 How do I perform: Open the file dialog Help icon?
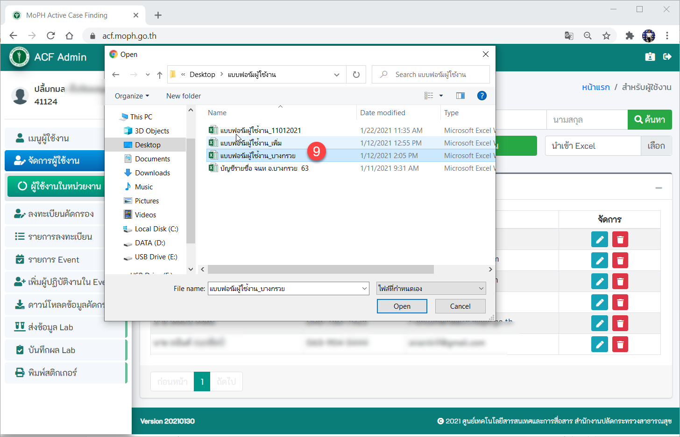coord(482,96)
